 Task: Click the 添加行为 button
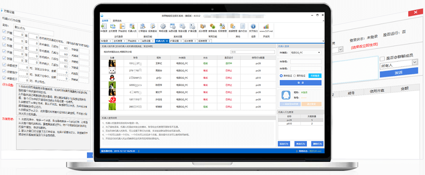285,144
